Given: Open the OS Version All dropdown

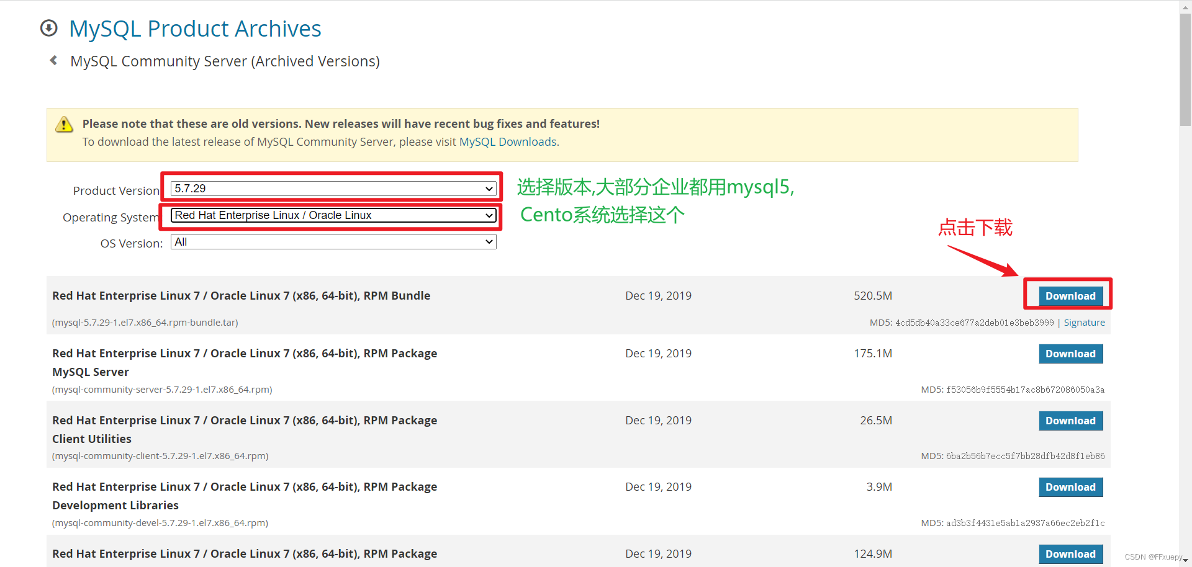Looking at the screenshot, I should [333, 242].
